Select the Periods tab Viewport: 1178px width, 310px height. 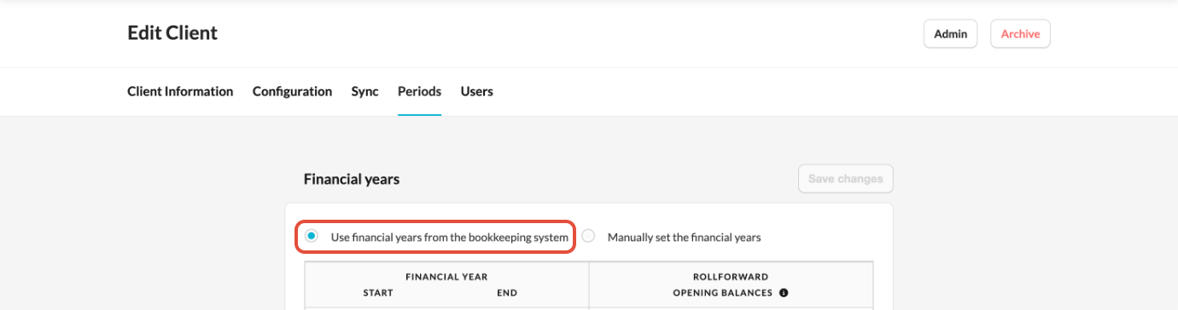click(x=419, y=91)
